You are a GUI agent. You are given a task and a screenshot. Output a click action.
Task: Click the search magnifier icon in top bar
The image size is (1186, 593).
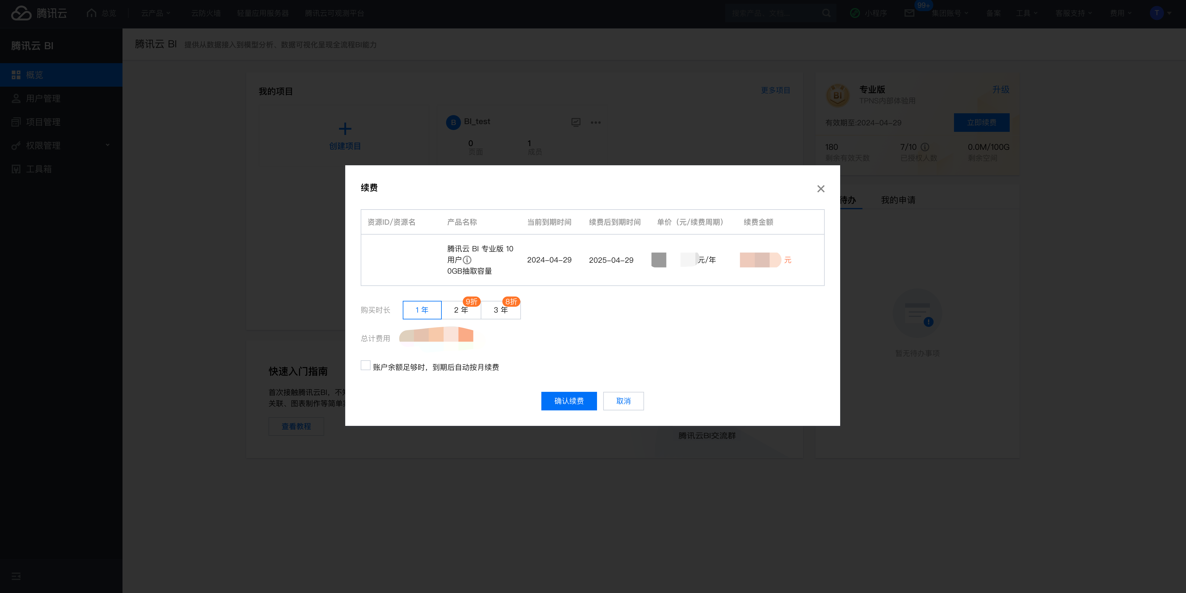click(x=827, y=13)
